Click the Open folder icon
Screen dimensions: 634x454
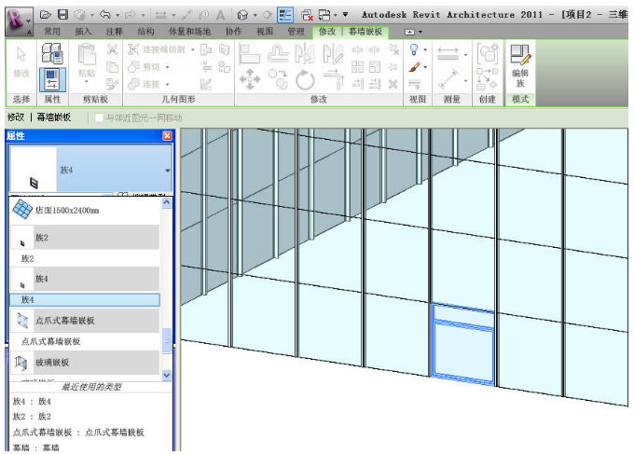tap(45, 15)
